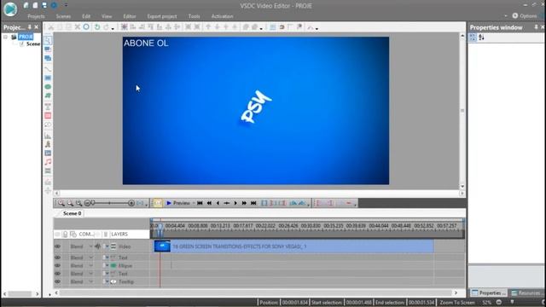Screen dimensions: 546x307
Task: Click plus button at the zoom slider end
Action: 131,203
